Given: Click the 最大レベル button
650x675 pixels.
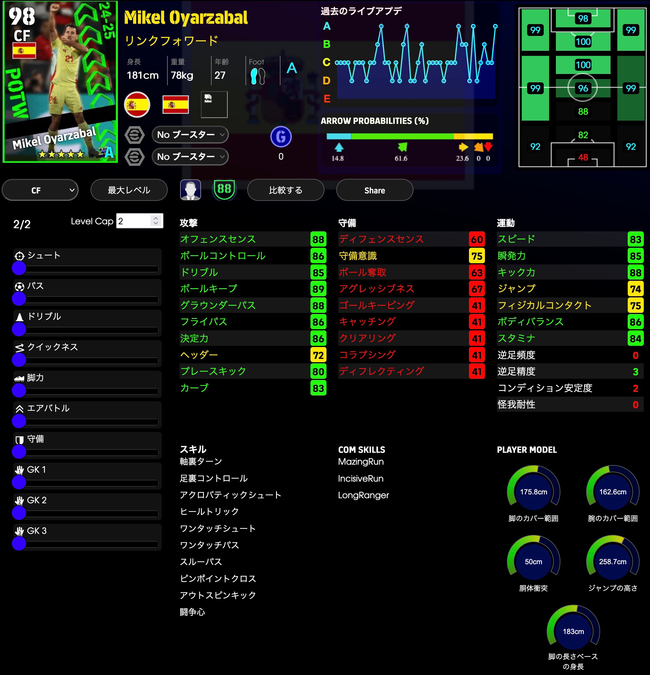Looking at the screenshot, I should pos(129,190).
